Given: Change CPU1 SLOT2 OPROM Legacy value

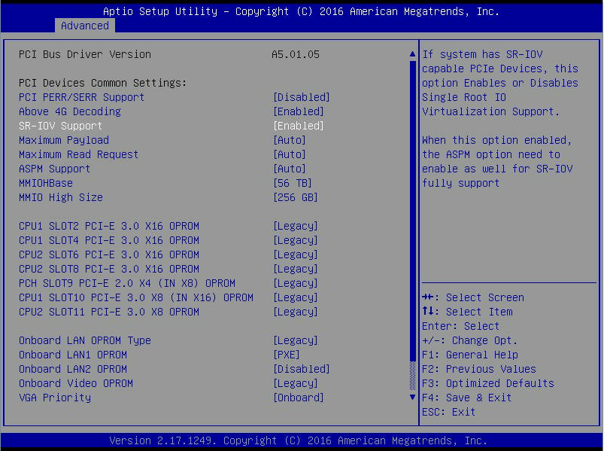Looking at the screenshot, I should (x=296, y=226).
